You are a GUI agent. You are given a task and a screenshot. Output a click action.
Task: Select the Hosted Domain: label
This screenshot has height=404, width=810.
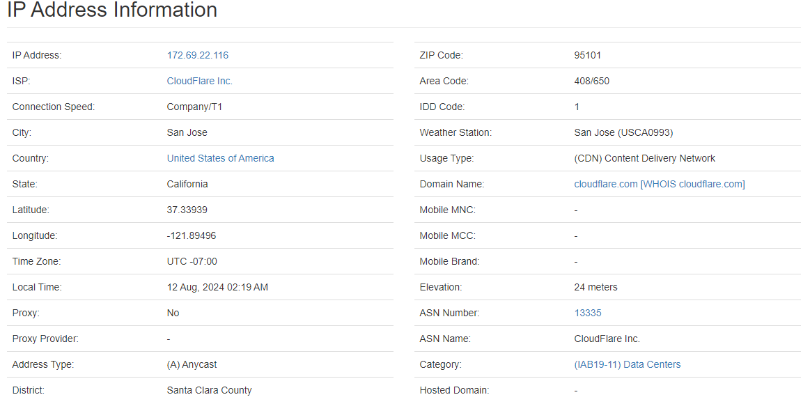point(454,391)
